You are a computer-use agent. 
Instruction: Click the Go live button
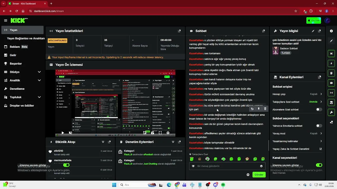pos(314,20)
